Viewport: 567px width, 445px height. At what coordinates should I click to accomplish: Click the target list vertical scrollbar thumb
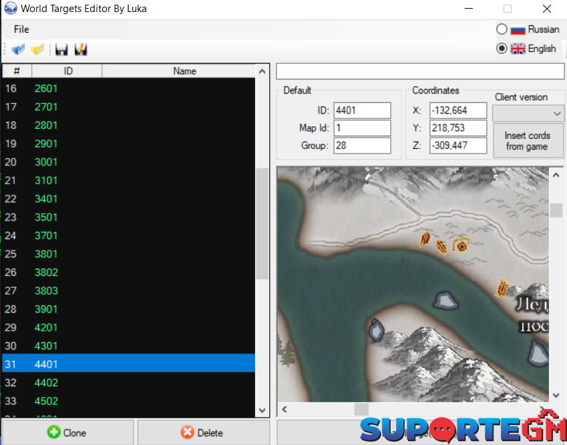click(262, 224)
